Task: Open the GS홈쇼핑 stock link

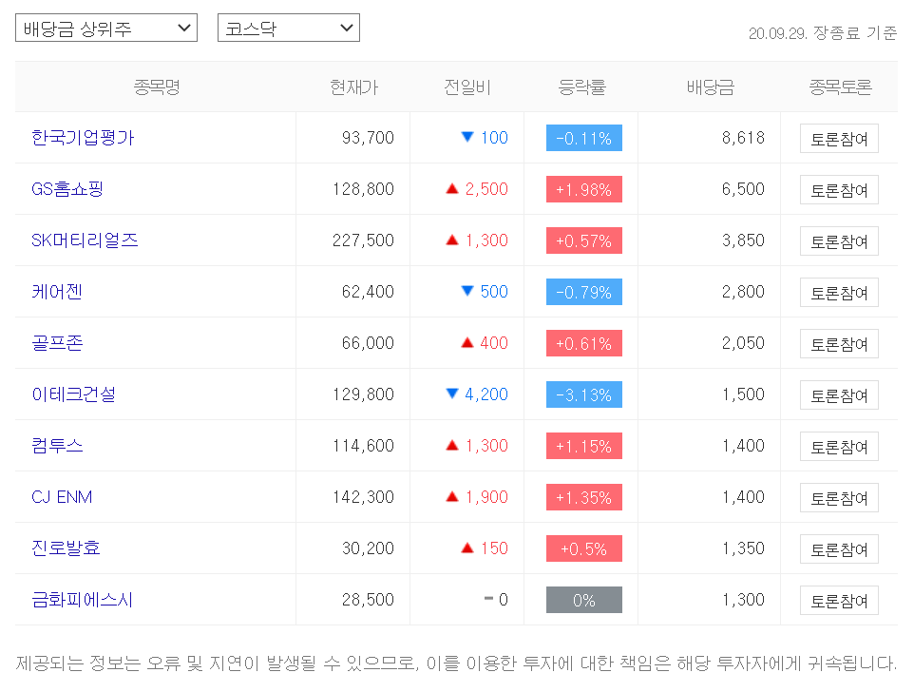Action: [67, 189]
